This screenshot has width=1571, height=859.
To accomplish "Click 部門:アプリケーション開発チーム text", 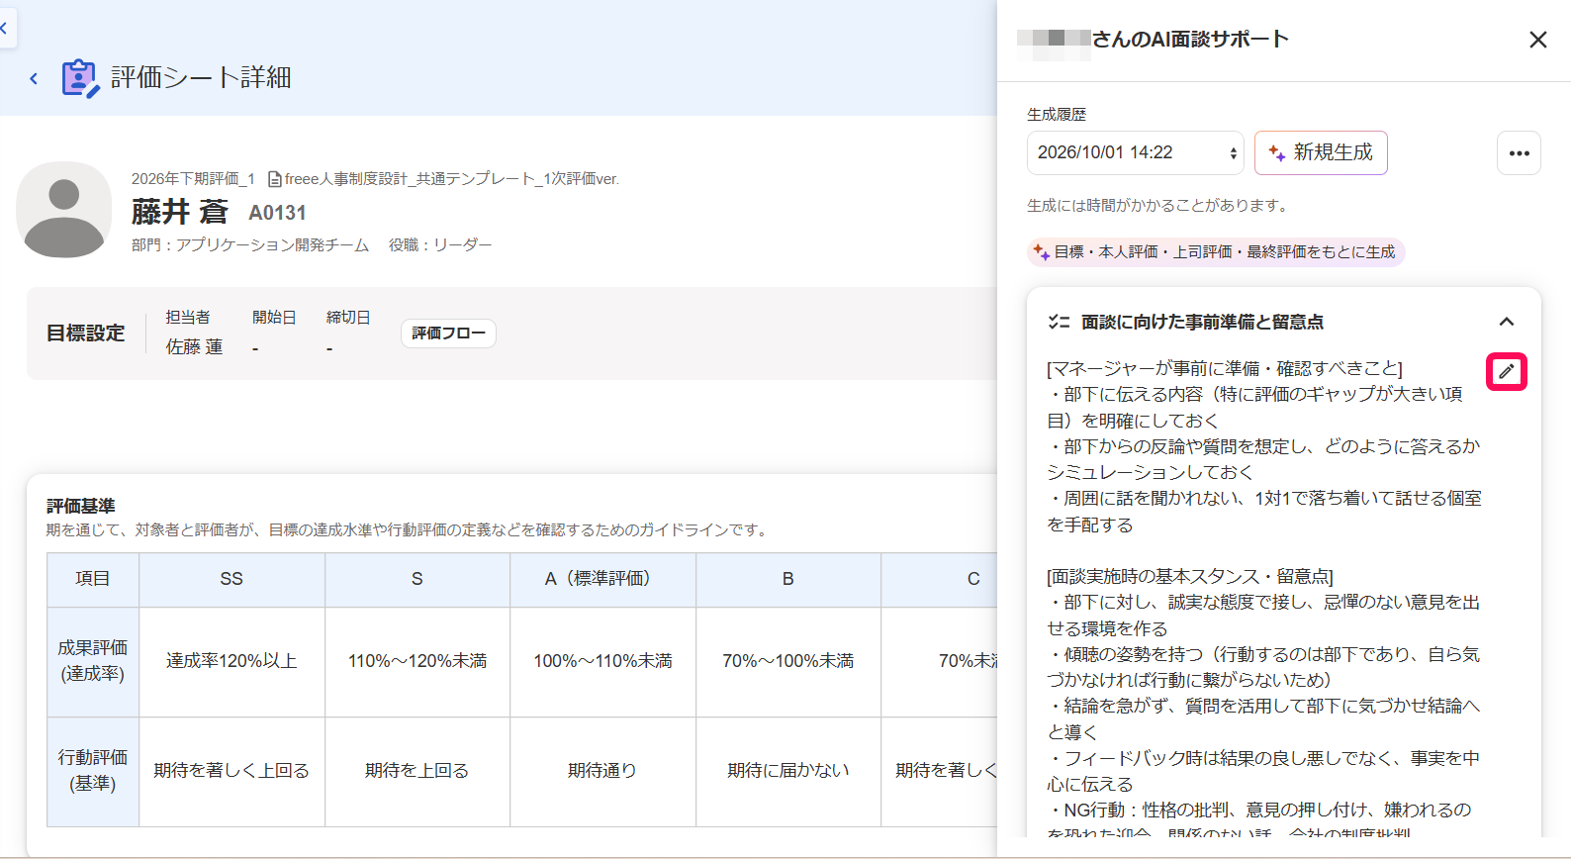I will pyautogui.click(x=250, y=245).
